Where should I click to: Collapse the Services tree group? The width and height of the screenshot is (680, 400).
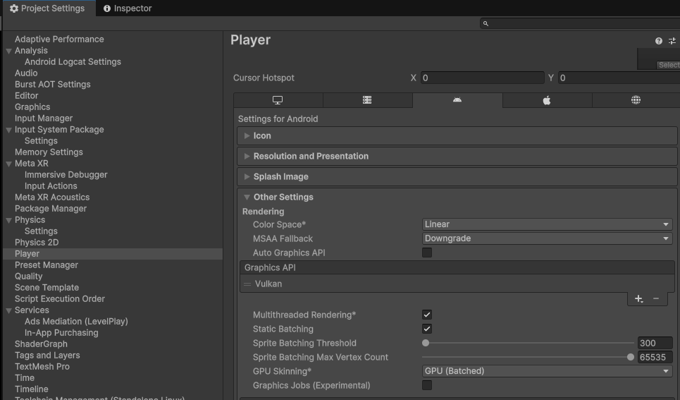8,310
